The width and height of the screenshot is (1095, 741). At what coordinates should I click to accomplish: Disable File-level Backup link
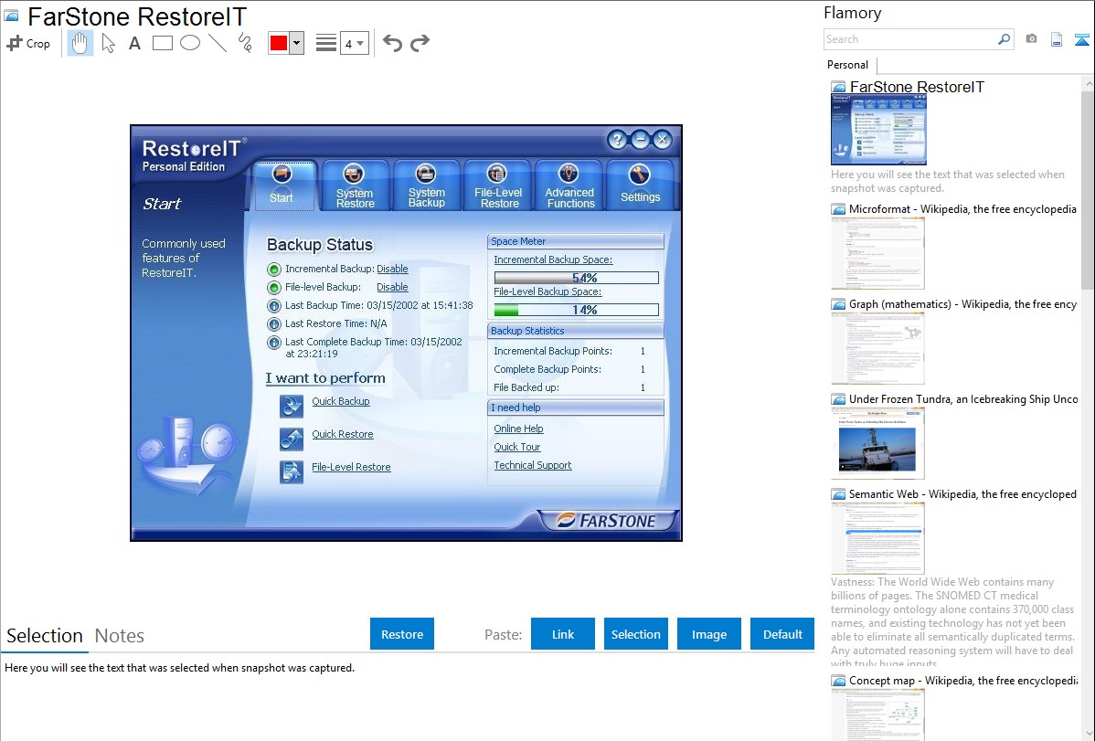[392, 287]
